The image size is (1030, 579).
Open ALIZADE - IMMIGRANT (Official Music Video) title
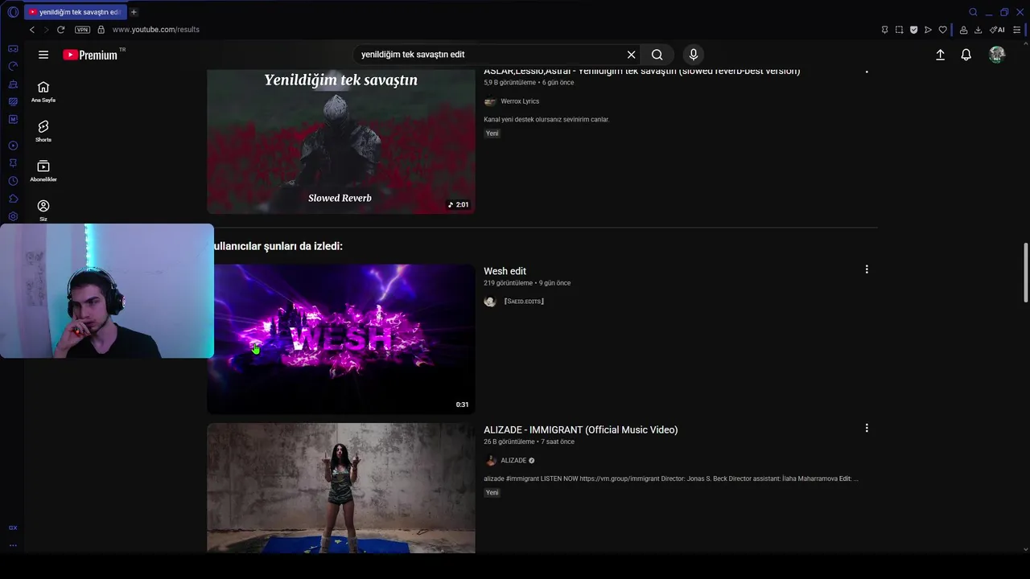point(580,429)
